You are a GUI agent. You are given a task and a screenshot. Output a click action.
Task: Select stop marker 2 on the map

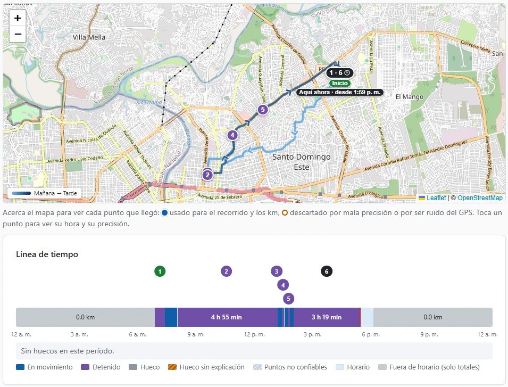[x=207, y=175]
